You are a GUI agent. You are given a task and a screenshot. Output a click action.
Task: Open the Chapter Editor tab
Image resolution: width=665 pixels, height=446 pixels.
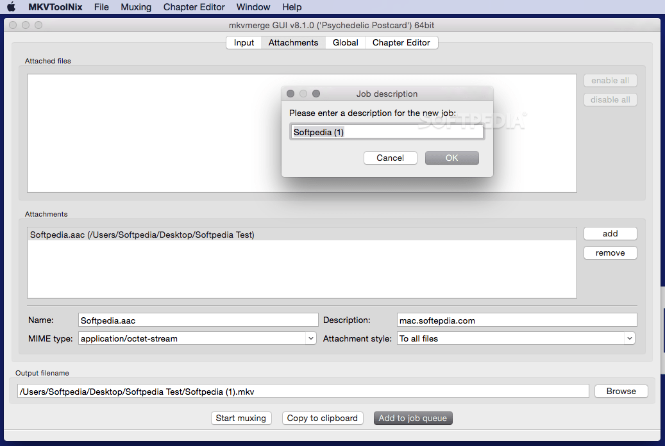coord(401,42)
